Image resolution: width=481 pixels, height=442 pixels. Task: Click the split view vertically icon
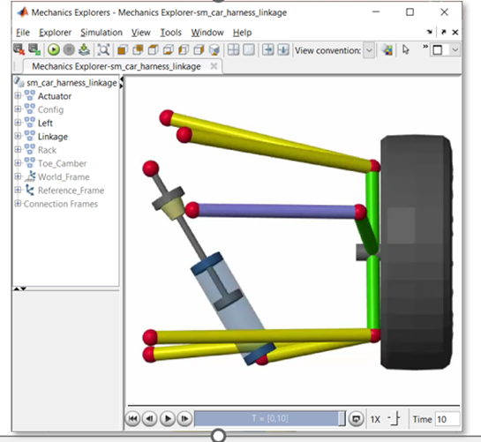268,49
